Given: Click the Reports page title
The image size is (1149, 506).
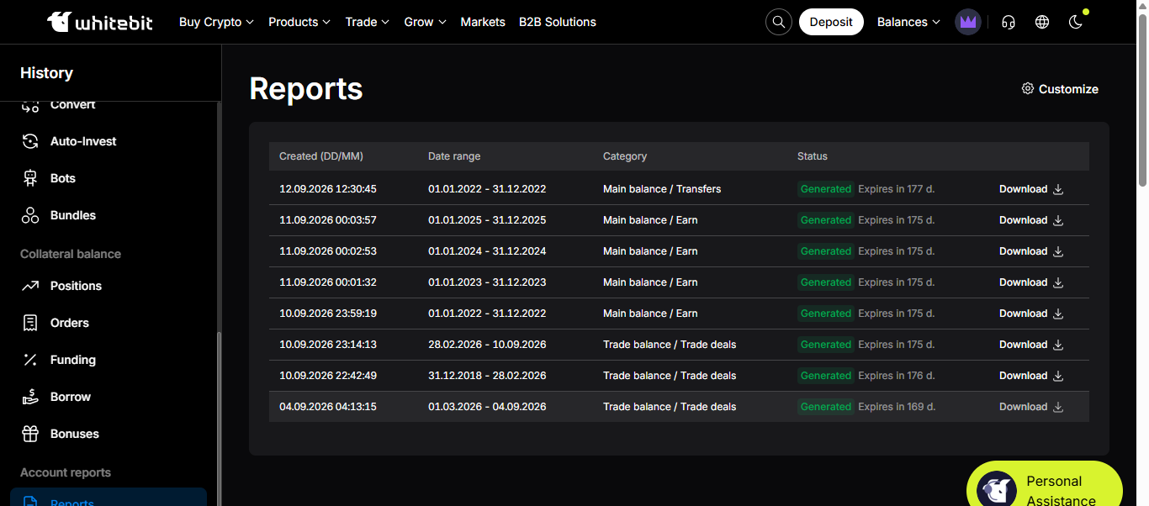Looking at the screenshot, I should [306, 89].
